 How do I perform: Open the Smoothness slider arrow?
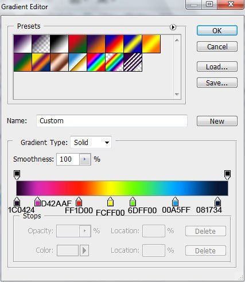[85, 159]
